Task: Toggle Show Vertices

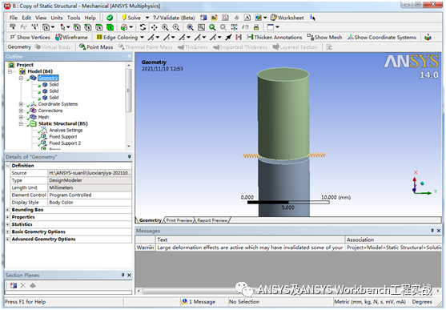Action: coord(30,38)
